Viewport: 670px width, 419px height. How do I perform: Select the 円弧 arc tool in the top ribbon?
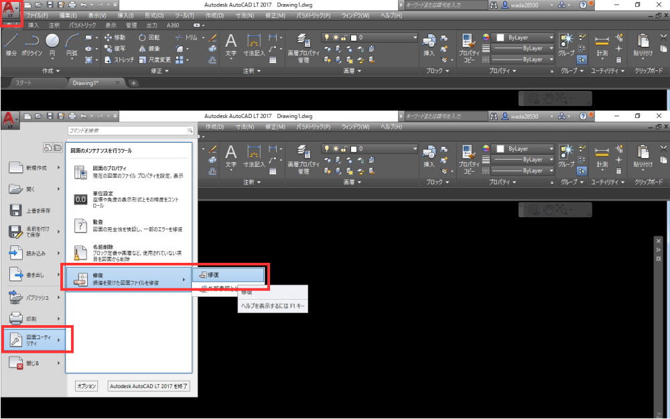coord(72,46)
